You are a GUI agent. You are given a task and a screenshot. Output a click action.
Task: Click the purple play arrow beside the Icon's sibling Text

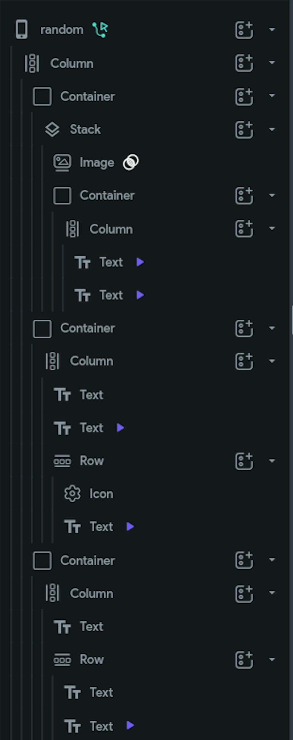[x=130, y=526]
